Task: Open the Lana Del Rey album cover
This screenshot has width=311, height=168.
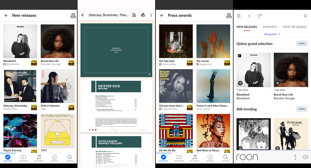Action: [x=176, y=86]
